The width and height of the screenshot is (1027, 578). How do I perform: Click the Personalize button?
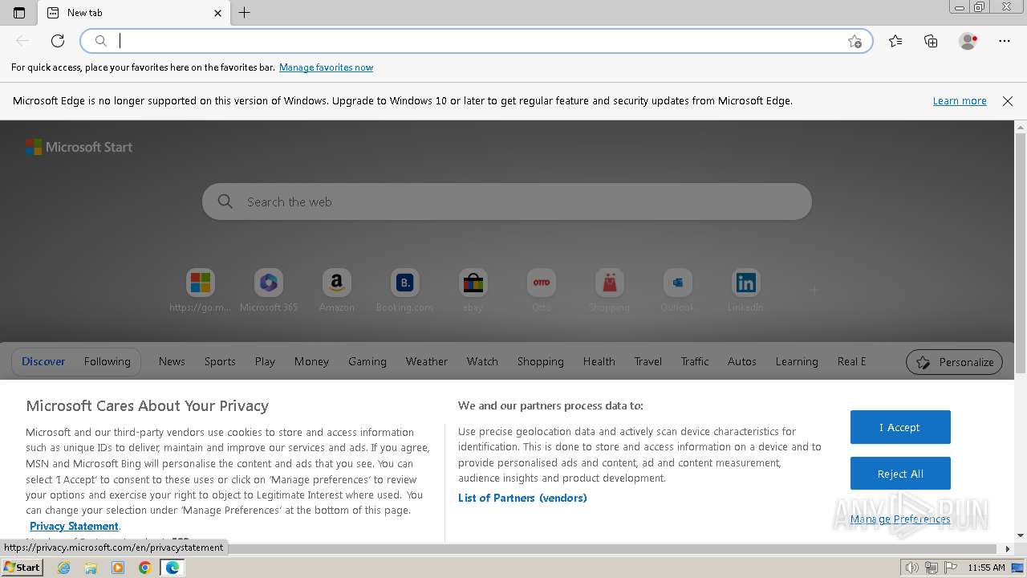pos(955,362)
